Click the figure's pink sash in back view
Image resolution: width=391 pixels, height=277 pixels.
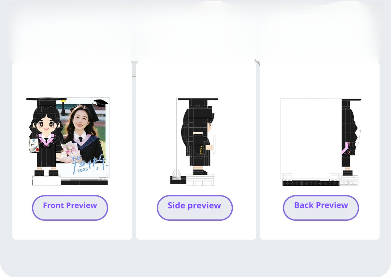pyautogui.click(x=345, y=150)
